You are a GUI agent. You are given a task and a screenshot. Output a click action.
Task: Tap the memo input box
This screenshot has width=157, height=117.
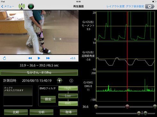(18, 96)
